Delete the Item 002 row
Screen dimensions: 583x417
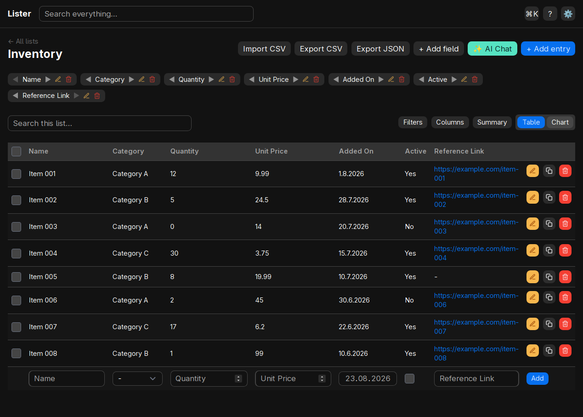point(565,197)
